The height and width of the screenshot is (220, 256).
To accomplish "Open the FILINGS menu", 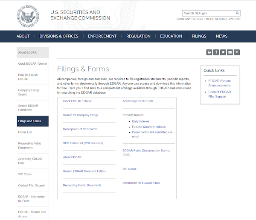I will 199,36.
